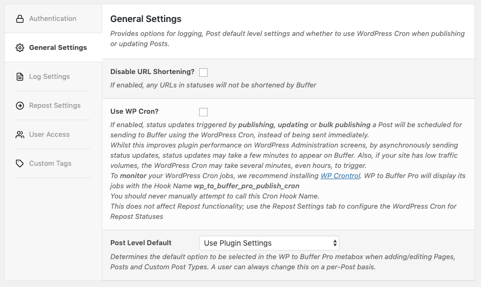Click the Post Level Default label
Viewport: 481px width, 287px height.
click(x=141, y=242)
